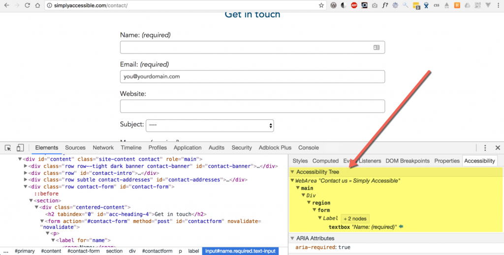Click into the Name input field

coord(252,48)
